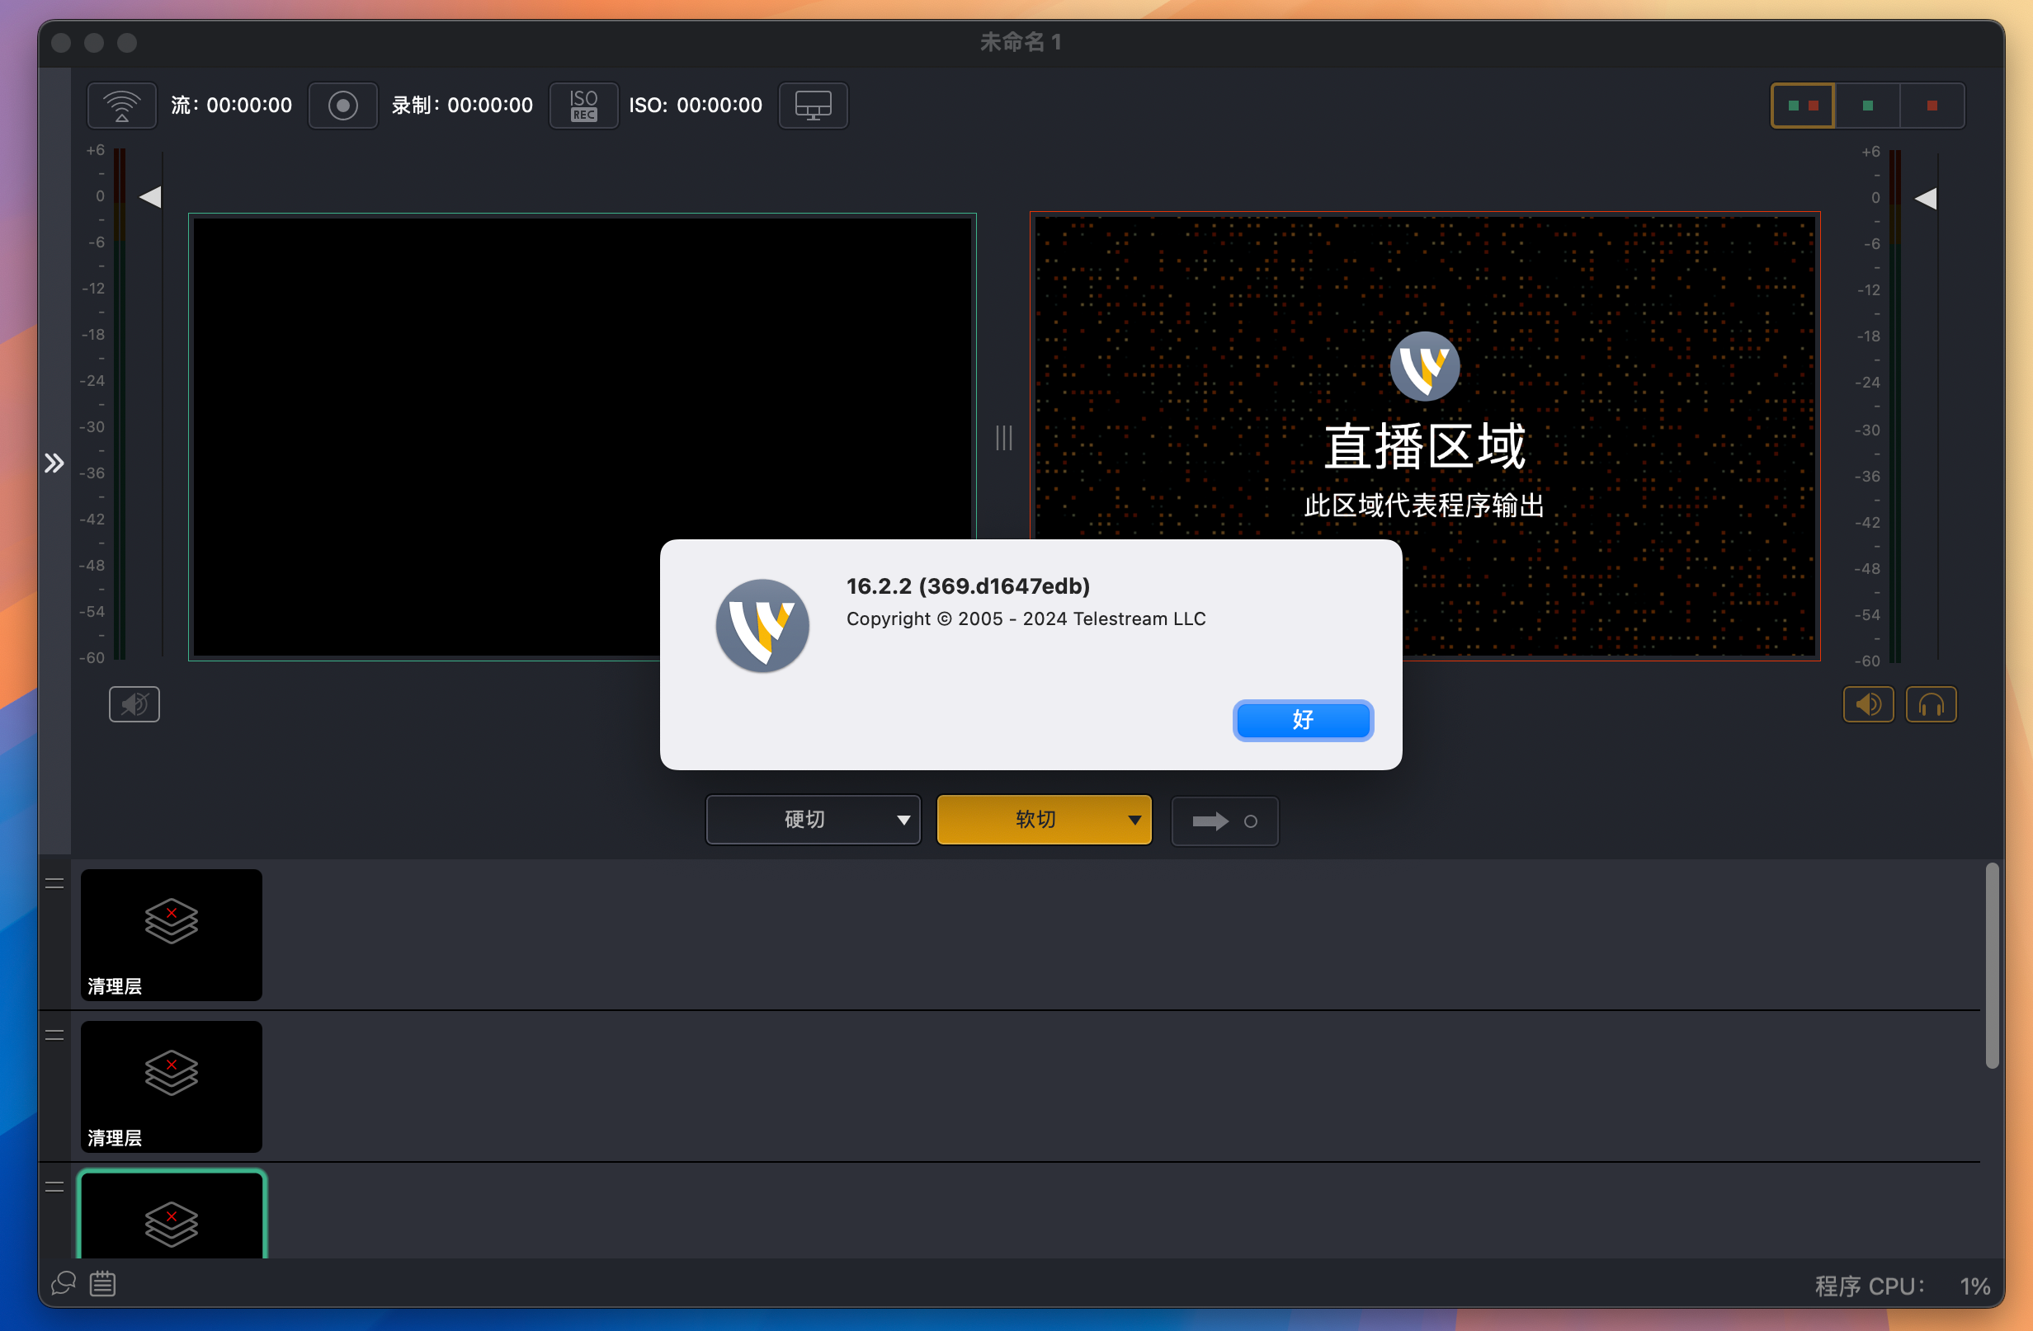Image resolution: width=2033 pixels, height=1331 pixels.
Task: Click the ISO: 00:00:00 timer
Action: pyautogui.click(x=696, y=105)
